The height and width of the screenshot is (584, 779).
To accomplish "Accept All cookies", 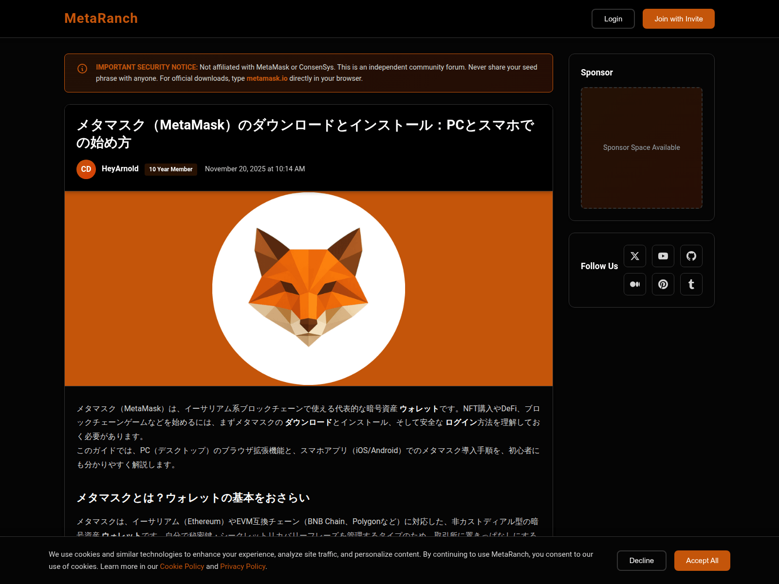I will point(702,561).
